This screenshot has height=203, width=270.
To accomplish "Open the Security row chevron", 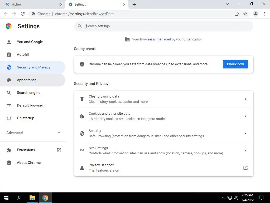I will click(x=245, y=133).
